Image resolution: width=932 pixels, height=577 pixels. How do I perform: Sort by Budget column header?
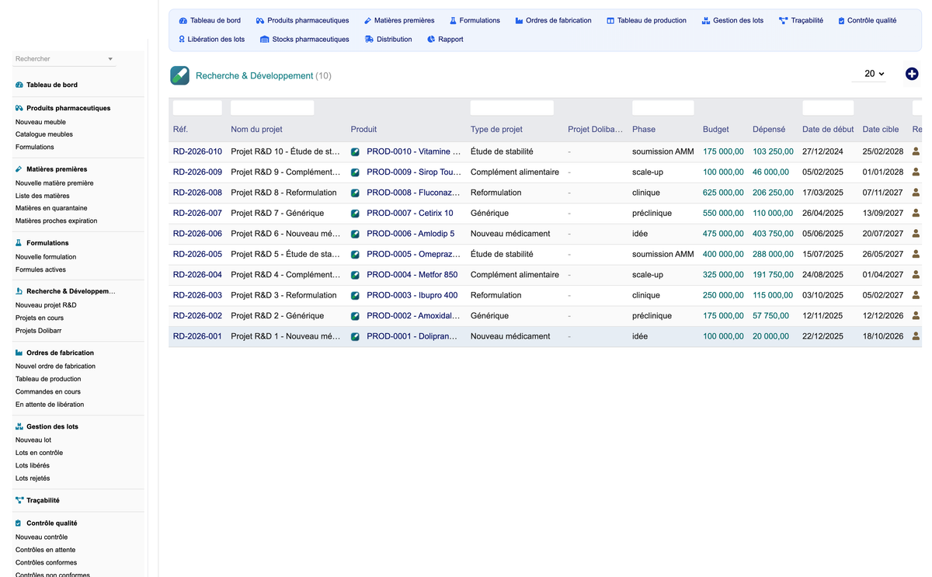tap(716, 130)
